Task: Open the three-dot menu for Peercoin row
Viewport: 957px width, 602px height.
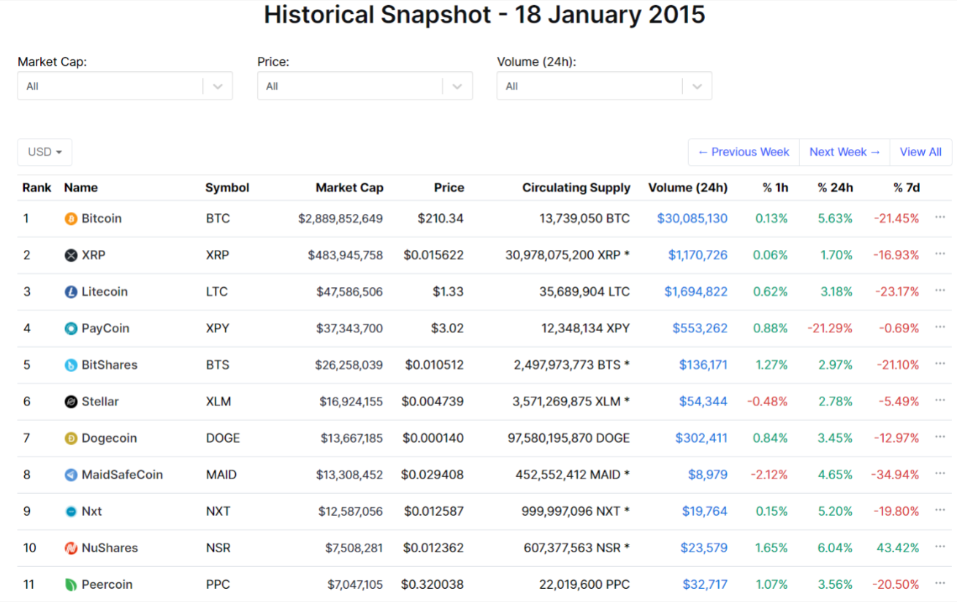Action: point(940,583)
